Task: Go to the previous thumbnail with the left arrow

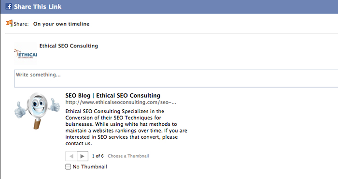Action: 71,156
